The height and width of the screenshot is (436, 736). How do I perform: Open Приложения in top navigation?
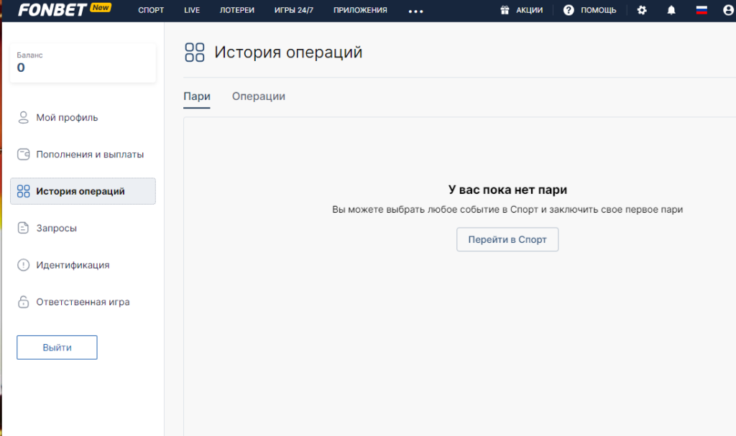pyautogui.click(x=360, y=10)
